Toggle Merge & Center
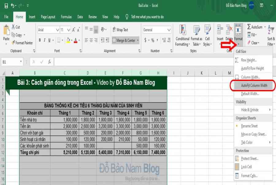 coord(124,40)
